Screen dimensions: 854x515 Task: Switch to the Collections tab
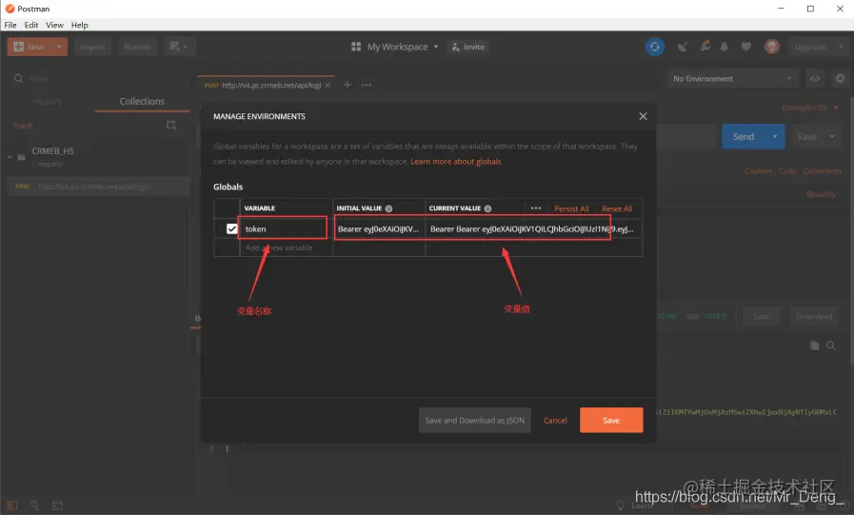click(142, 101)
